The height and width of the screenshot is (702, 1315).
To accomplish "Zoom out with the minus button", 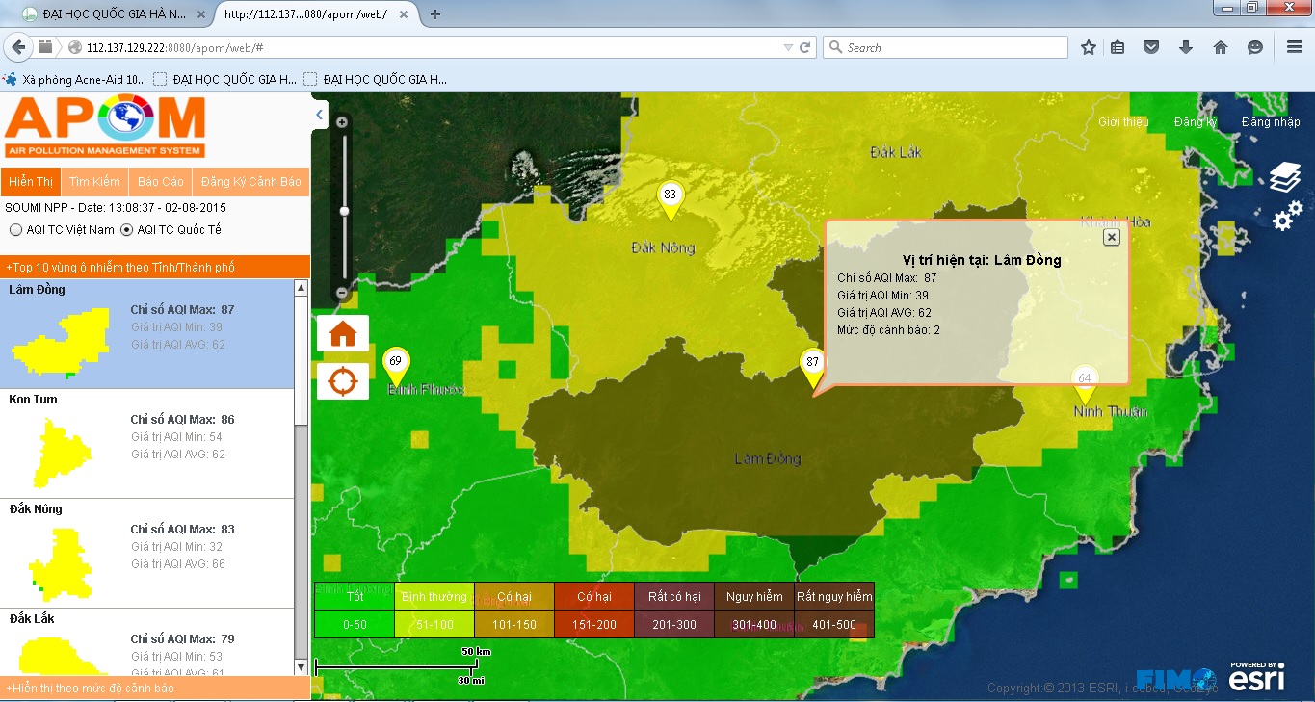I will (342, 292).
